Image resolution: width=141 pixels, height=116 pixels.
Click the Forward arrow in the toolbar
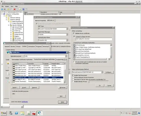(x=5, y=9)
